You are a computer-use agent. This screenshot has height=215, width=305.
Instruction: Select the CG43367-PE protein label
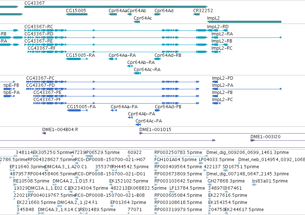[47, 92]
